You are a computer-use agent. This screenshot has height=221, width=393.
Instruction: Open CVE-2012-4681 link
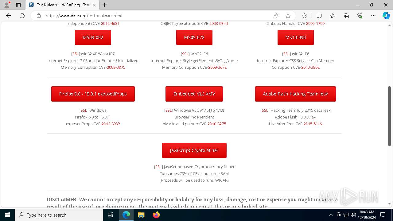tap(110, 23)
